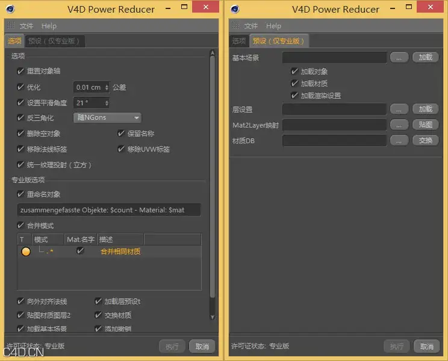
Task: Toggle the 重置对象轴 checkbox
Action: click(20, 71)
